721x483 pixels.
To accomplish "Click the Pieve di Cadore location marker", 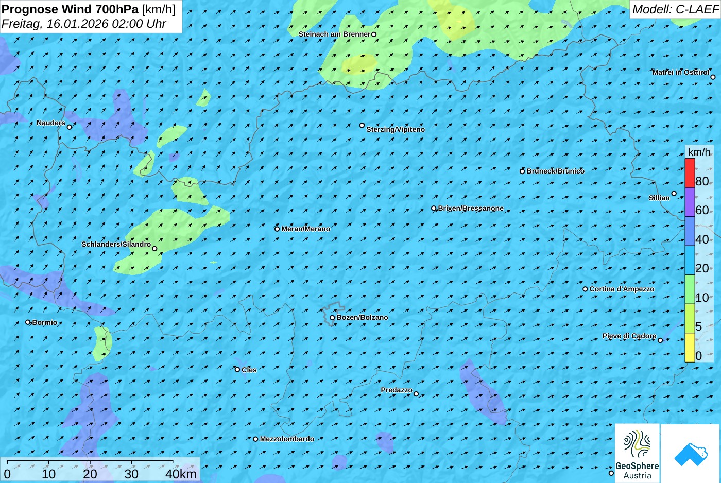I will point(660,340).
